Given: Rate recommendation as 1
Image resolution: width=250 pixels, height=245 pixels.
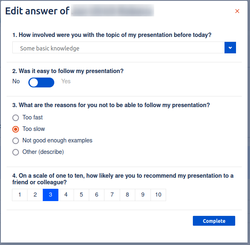Looking at the screenshot, I should click(20, 195).
